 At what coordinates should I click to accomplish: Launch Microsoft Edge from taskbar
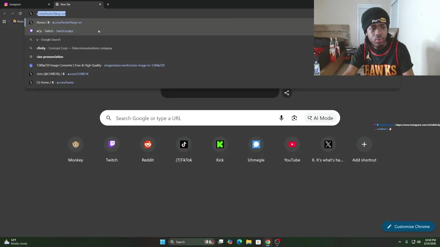pos(239,242)
